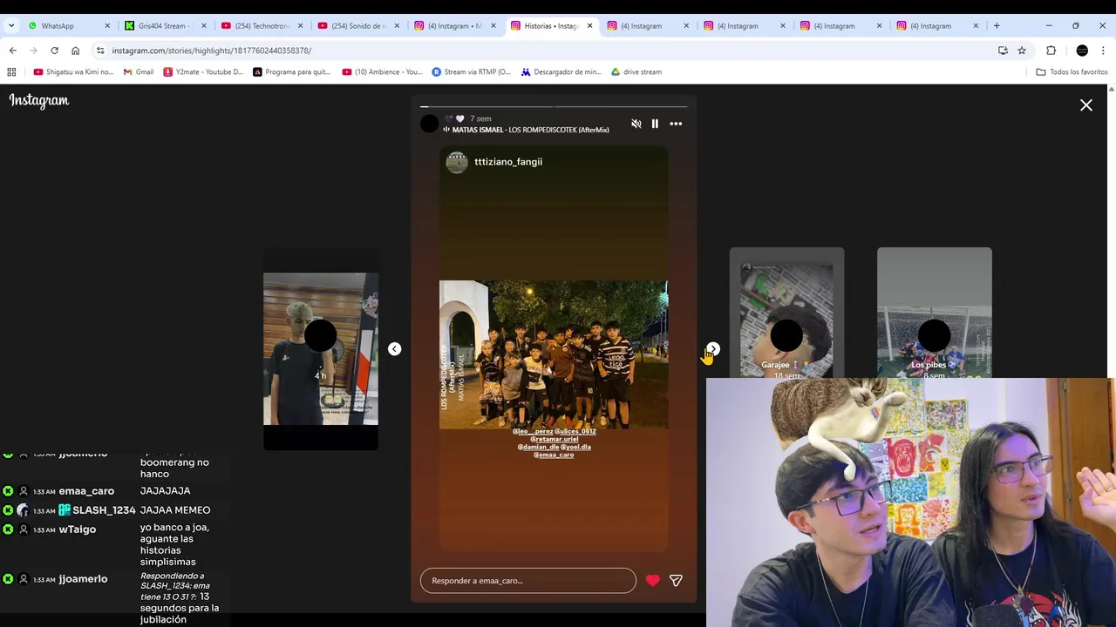Switch to the Gris404 Stream tab
Viewport: 1116px width, 627px height.
[163, 26]
